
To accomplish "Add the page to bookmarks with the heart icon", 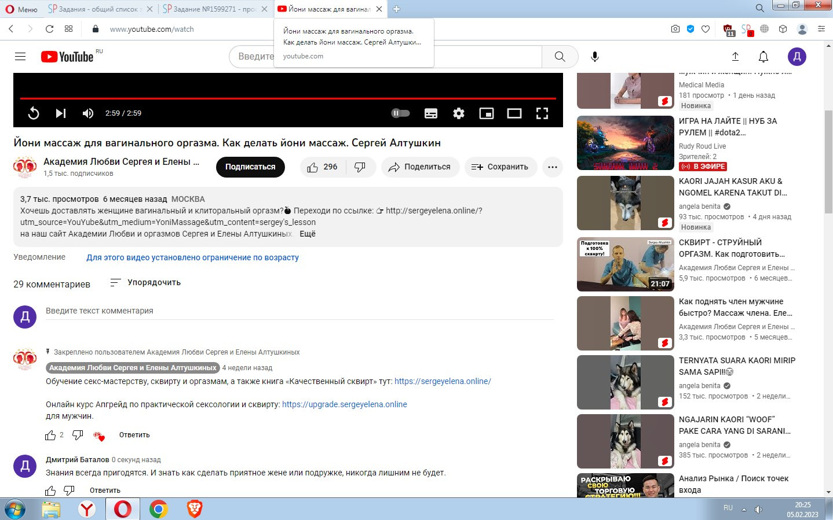I will tap(706, 29).
